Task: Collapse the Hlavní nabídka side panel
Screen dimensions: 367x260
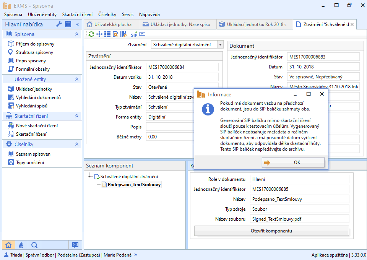Action: tap(77, 24)
